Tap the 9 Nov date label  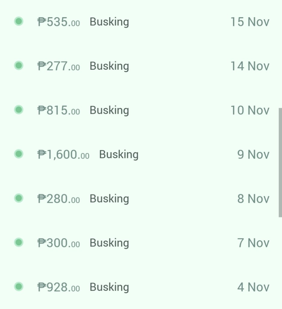253,154
